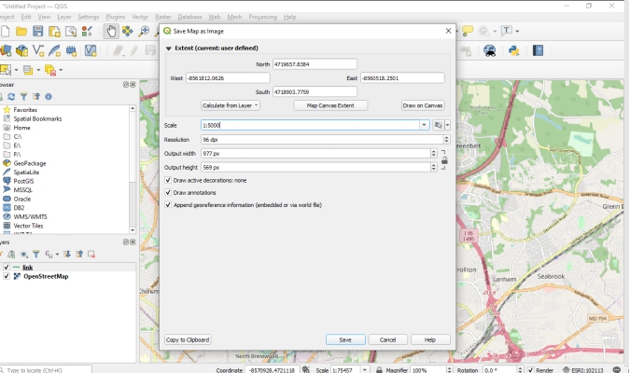Hide the OpenStreetMap layer
Screen dimensions: 630x373
click(x=7, y=277)
